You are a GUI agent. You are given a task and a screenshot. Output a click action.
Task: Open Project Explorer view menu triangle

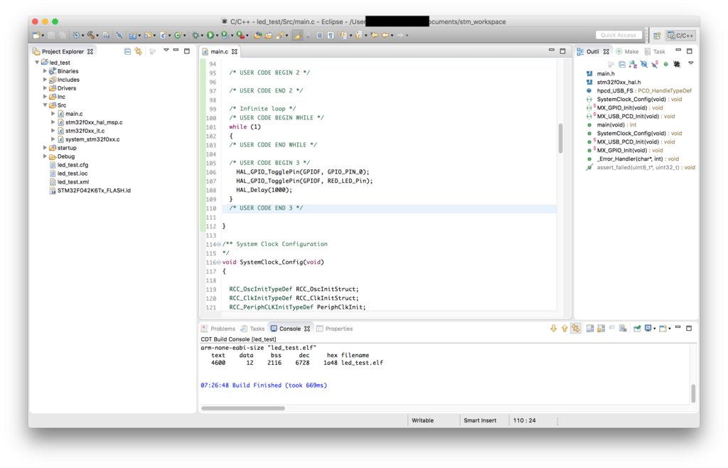tap(166, 50)
